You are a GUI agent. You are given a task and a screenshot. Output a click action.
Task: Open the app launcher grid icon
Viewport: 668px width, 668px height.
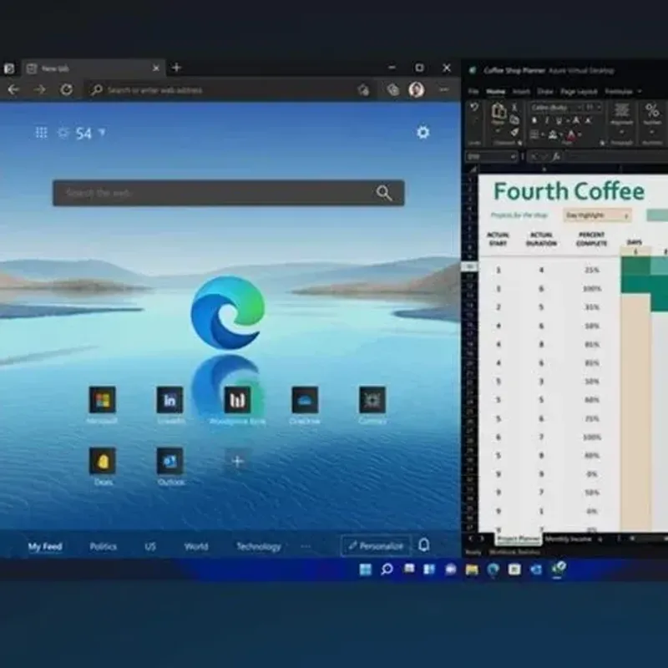coord(41,133)
